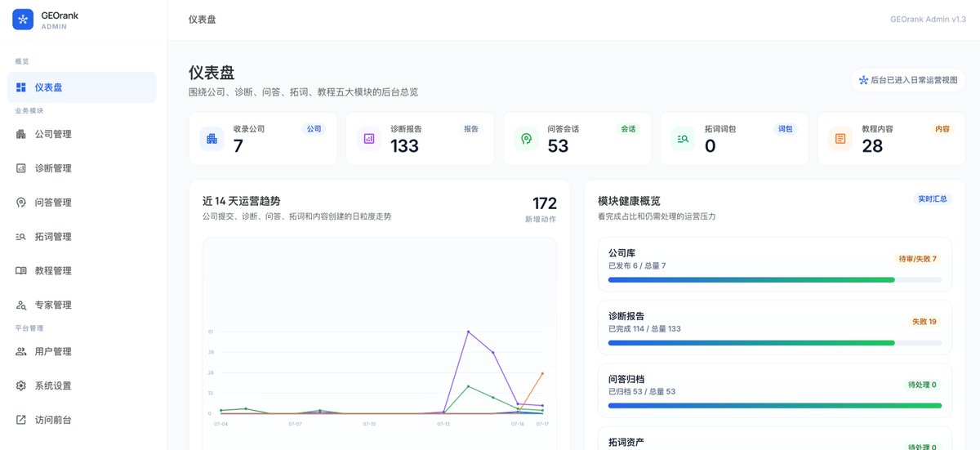Click the 报告 tag on 诊断报告 card
980x450 pixels.
(471, 129)
